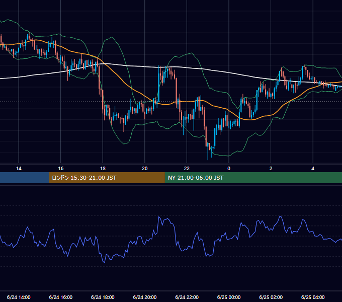Viewport: 342px width, 302px height.
Task: Click the 6/24 14:00 date label
Action: point(19,297)
